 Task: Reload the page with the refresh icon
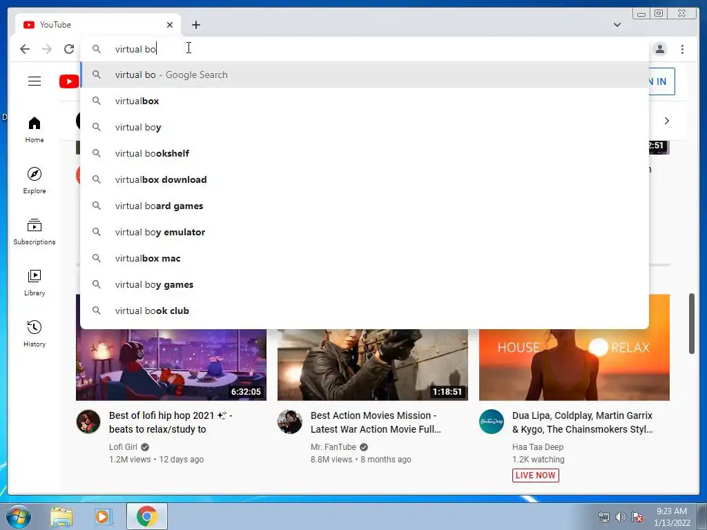[69, 49]
